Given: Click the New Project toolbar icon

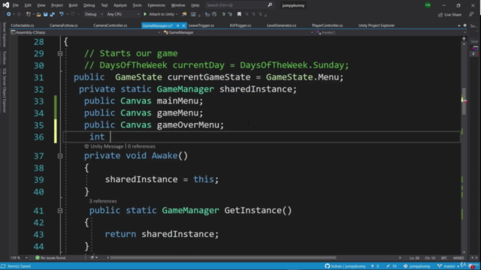Looking at the screenshot, I should (x=29, y=14).
